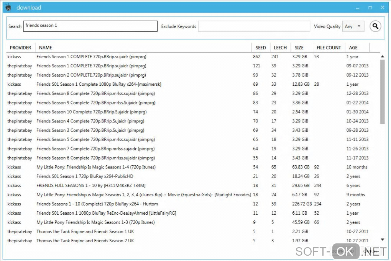Click the scrollbar down arrow
The width and height of the screenshot is (391, 261).
(383, 240)
